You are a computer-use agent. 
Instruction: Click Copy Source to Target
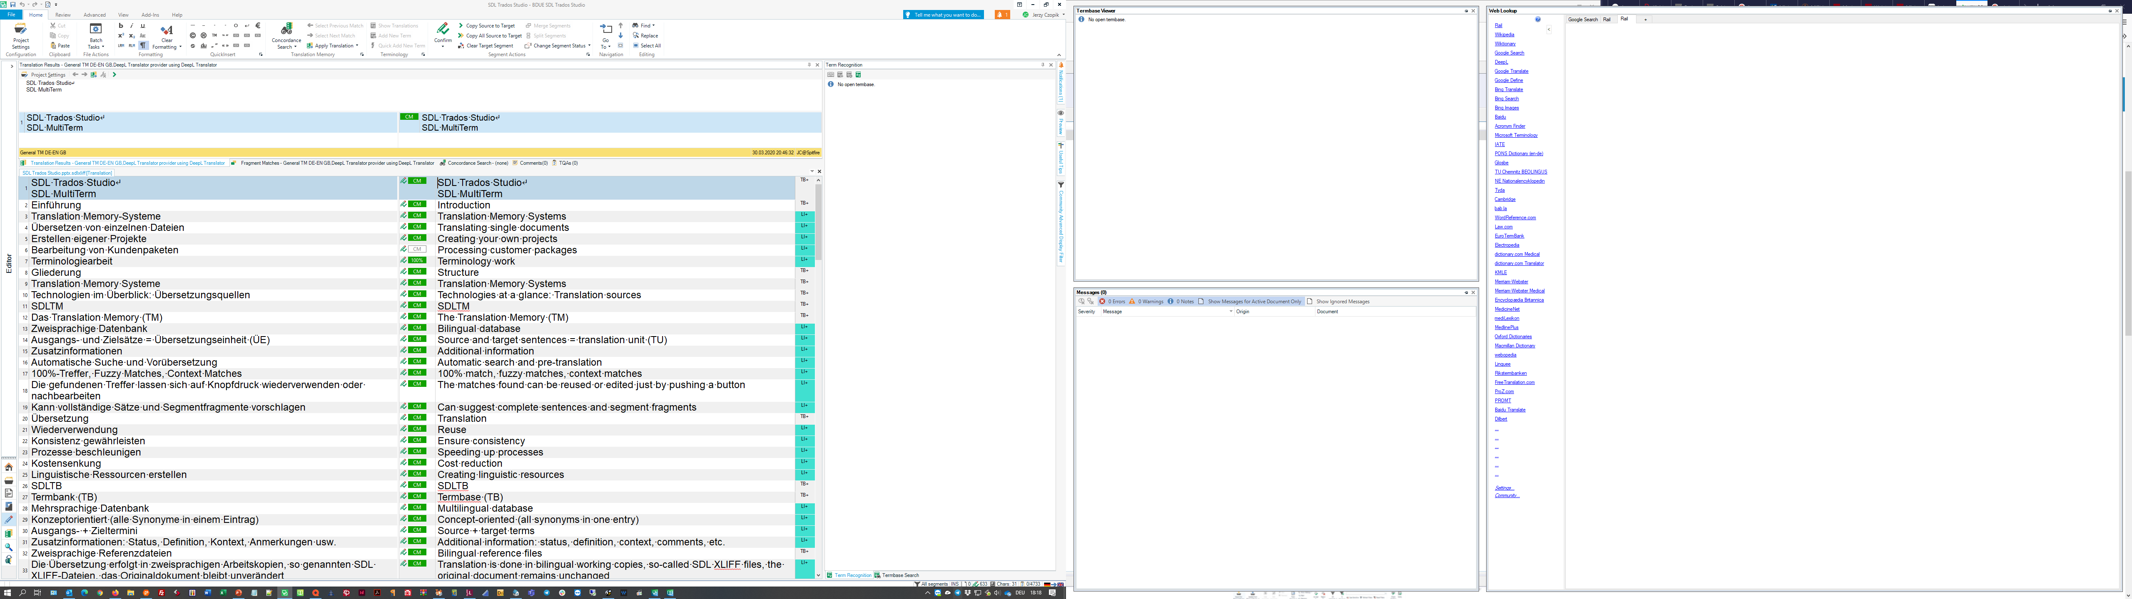point(486,26)
